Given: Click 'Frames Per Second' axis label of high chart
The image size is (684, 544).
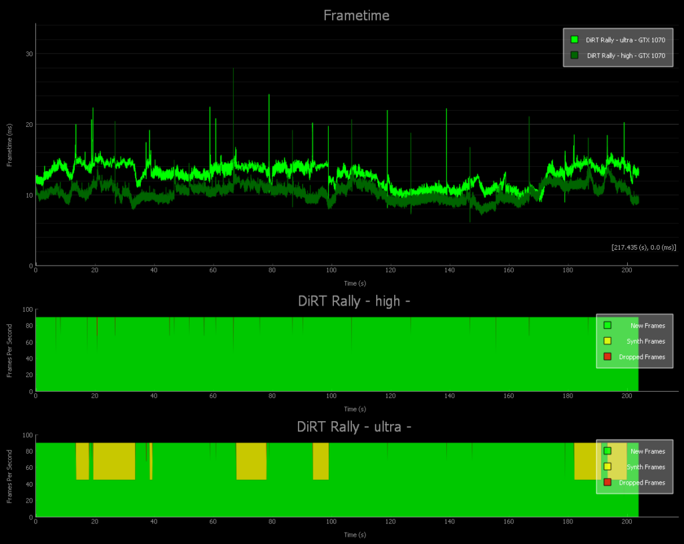Looking at the screenshot, I should point(9,350).
